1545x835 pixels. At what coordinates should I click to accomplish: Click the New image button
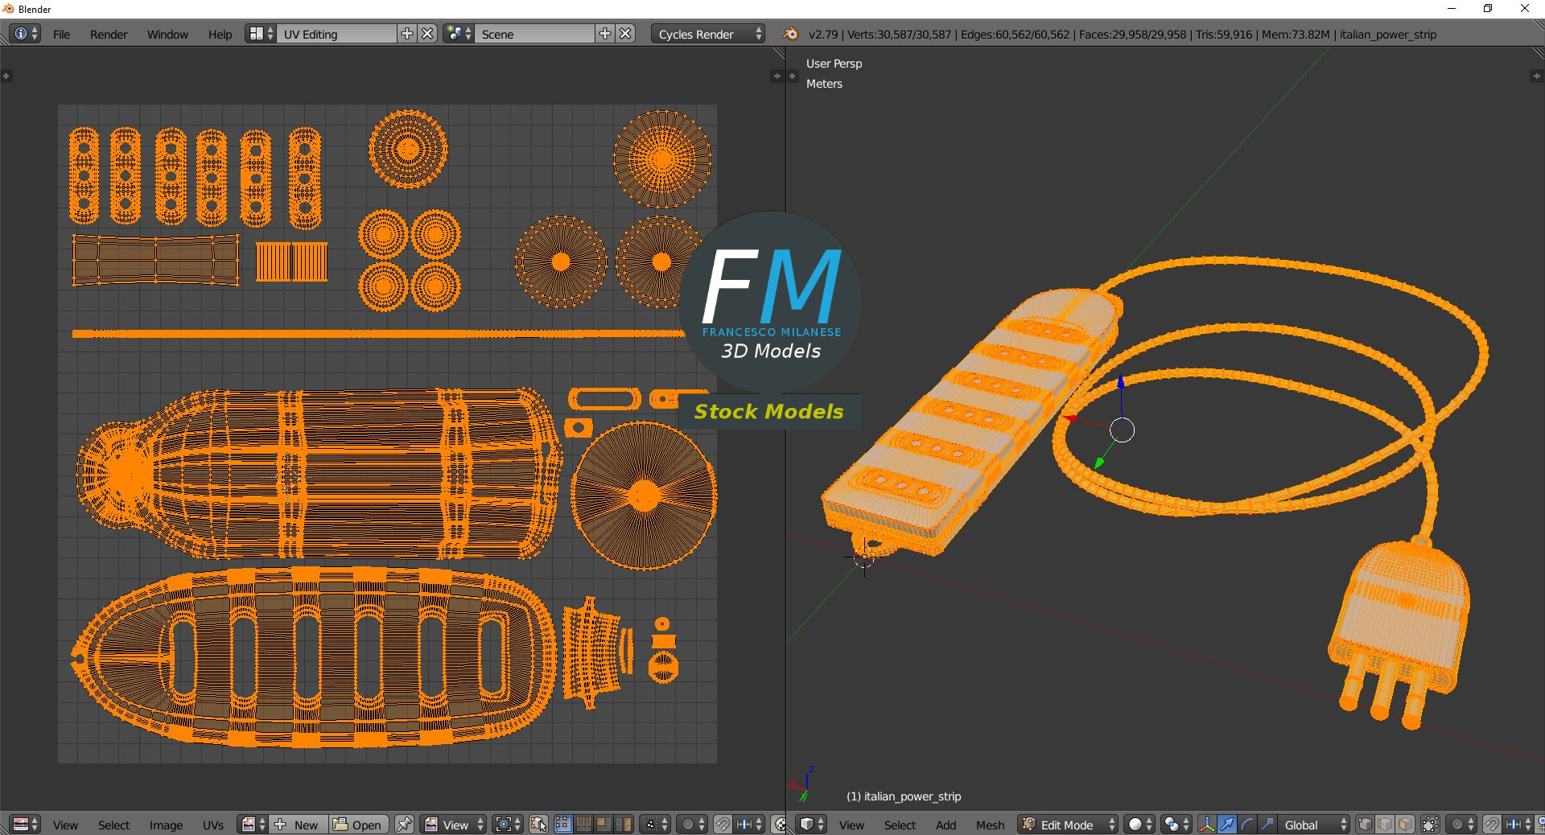click(x=298, y=825)
